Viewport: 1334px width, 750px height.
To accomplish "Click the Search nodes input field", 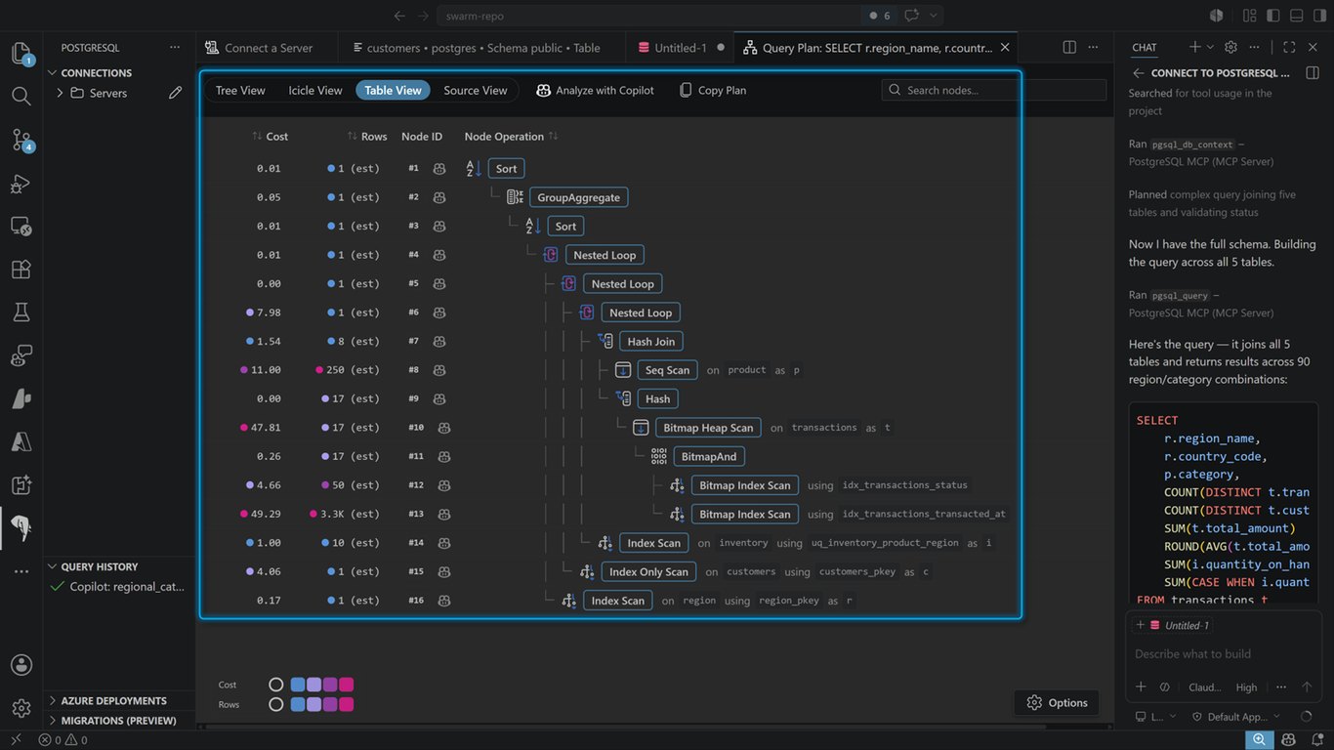I will (x=994, y=90).
